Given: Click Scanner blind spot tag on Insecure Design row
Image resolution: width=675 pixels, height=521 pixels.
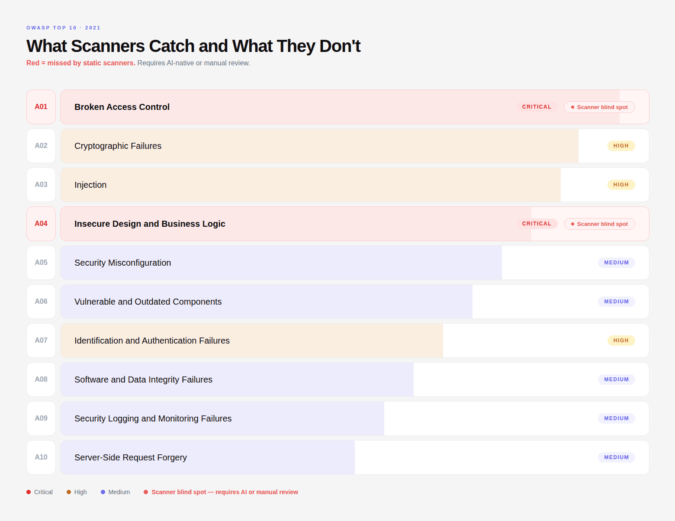Looking at the screenshot, I should 599,224.
